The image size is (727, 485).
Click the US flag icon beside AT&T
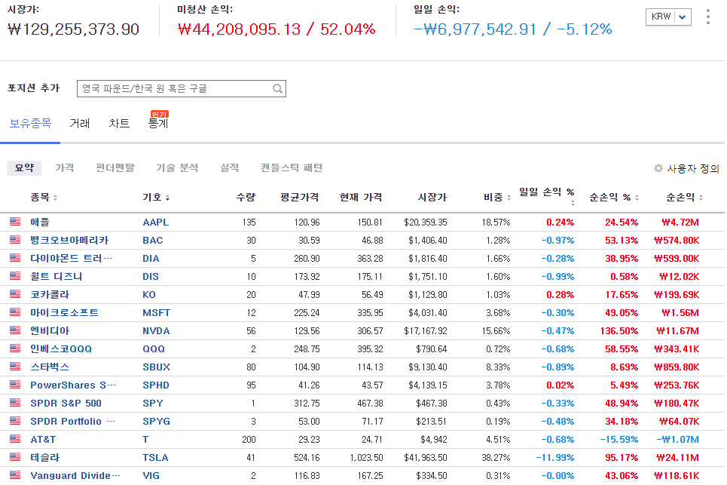pyautogui.click(x=15, y=438)
